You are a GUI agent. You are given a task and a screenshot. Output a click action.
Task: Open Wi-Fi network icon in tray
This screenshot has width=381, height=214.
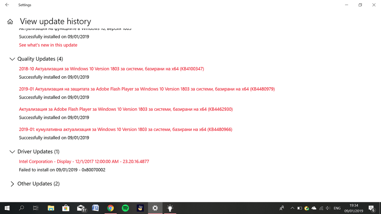pos(321,208)
